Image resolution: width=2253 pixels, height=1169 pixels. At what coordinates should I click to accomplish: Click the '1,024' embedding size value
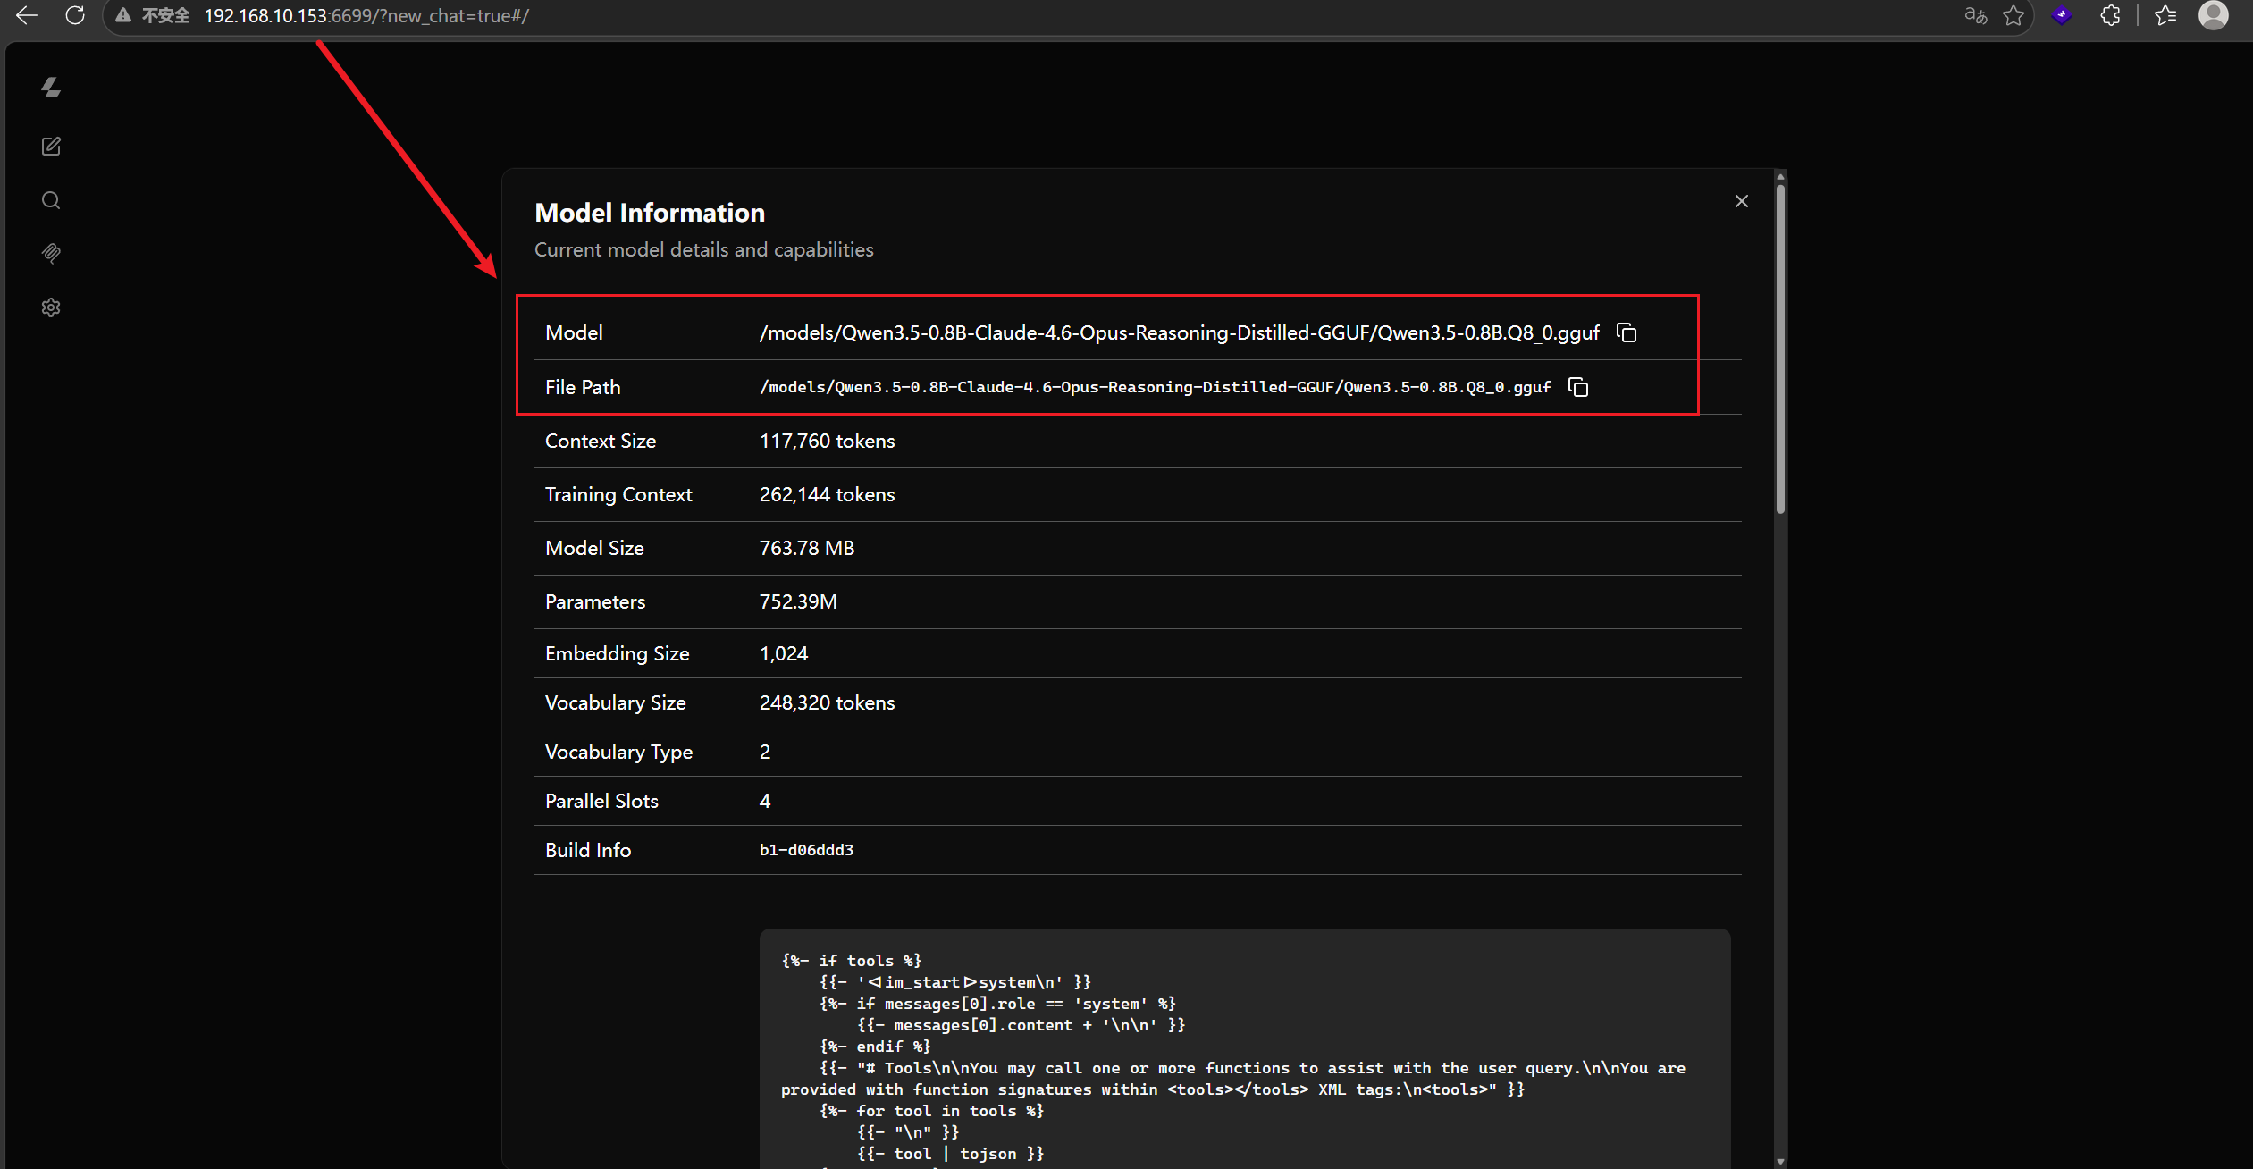point(784,653)
